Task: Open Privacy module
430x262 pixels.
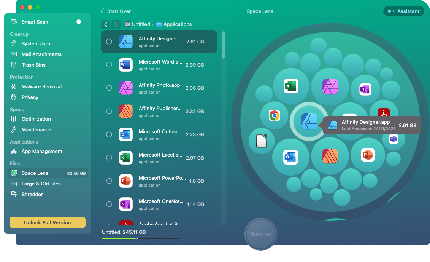Action: coord(47,97)
